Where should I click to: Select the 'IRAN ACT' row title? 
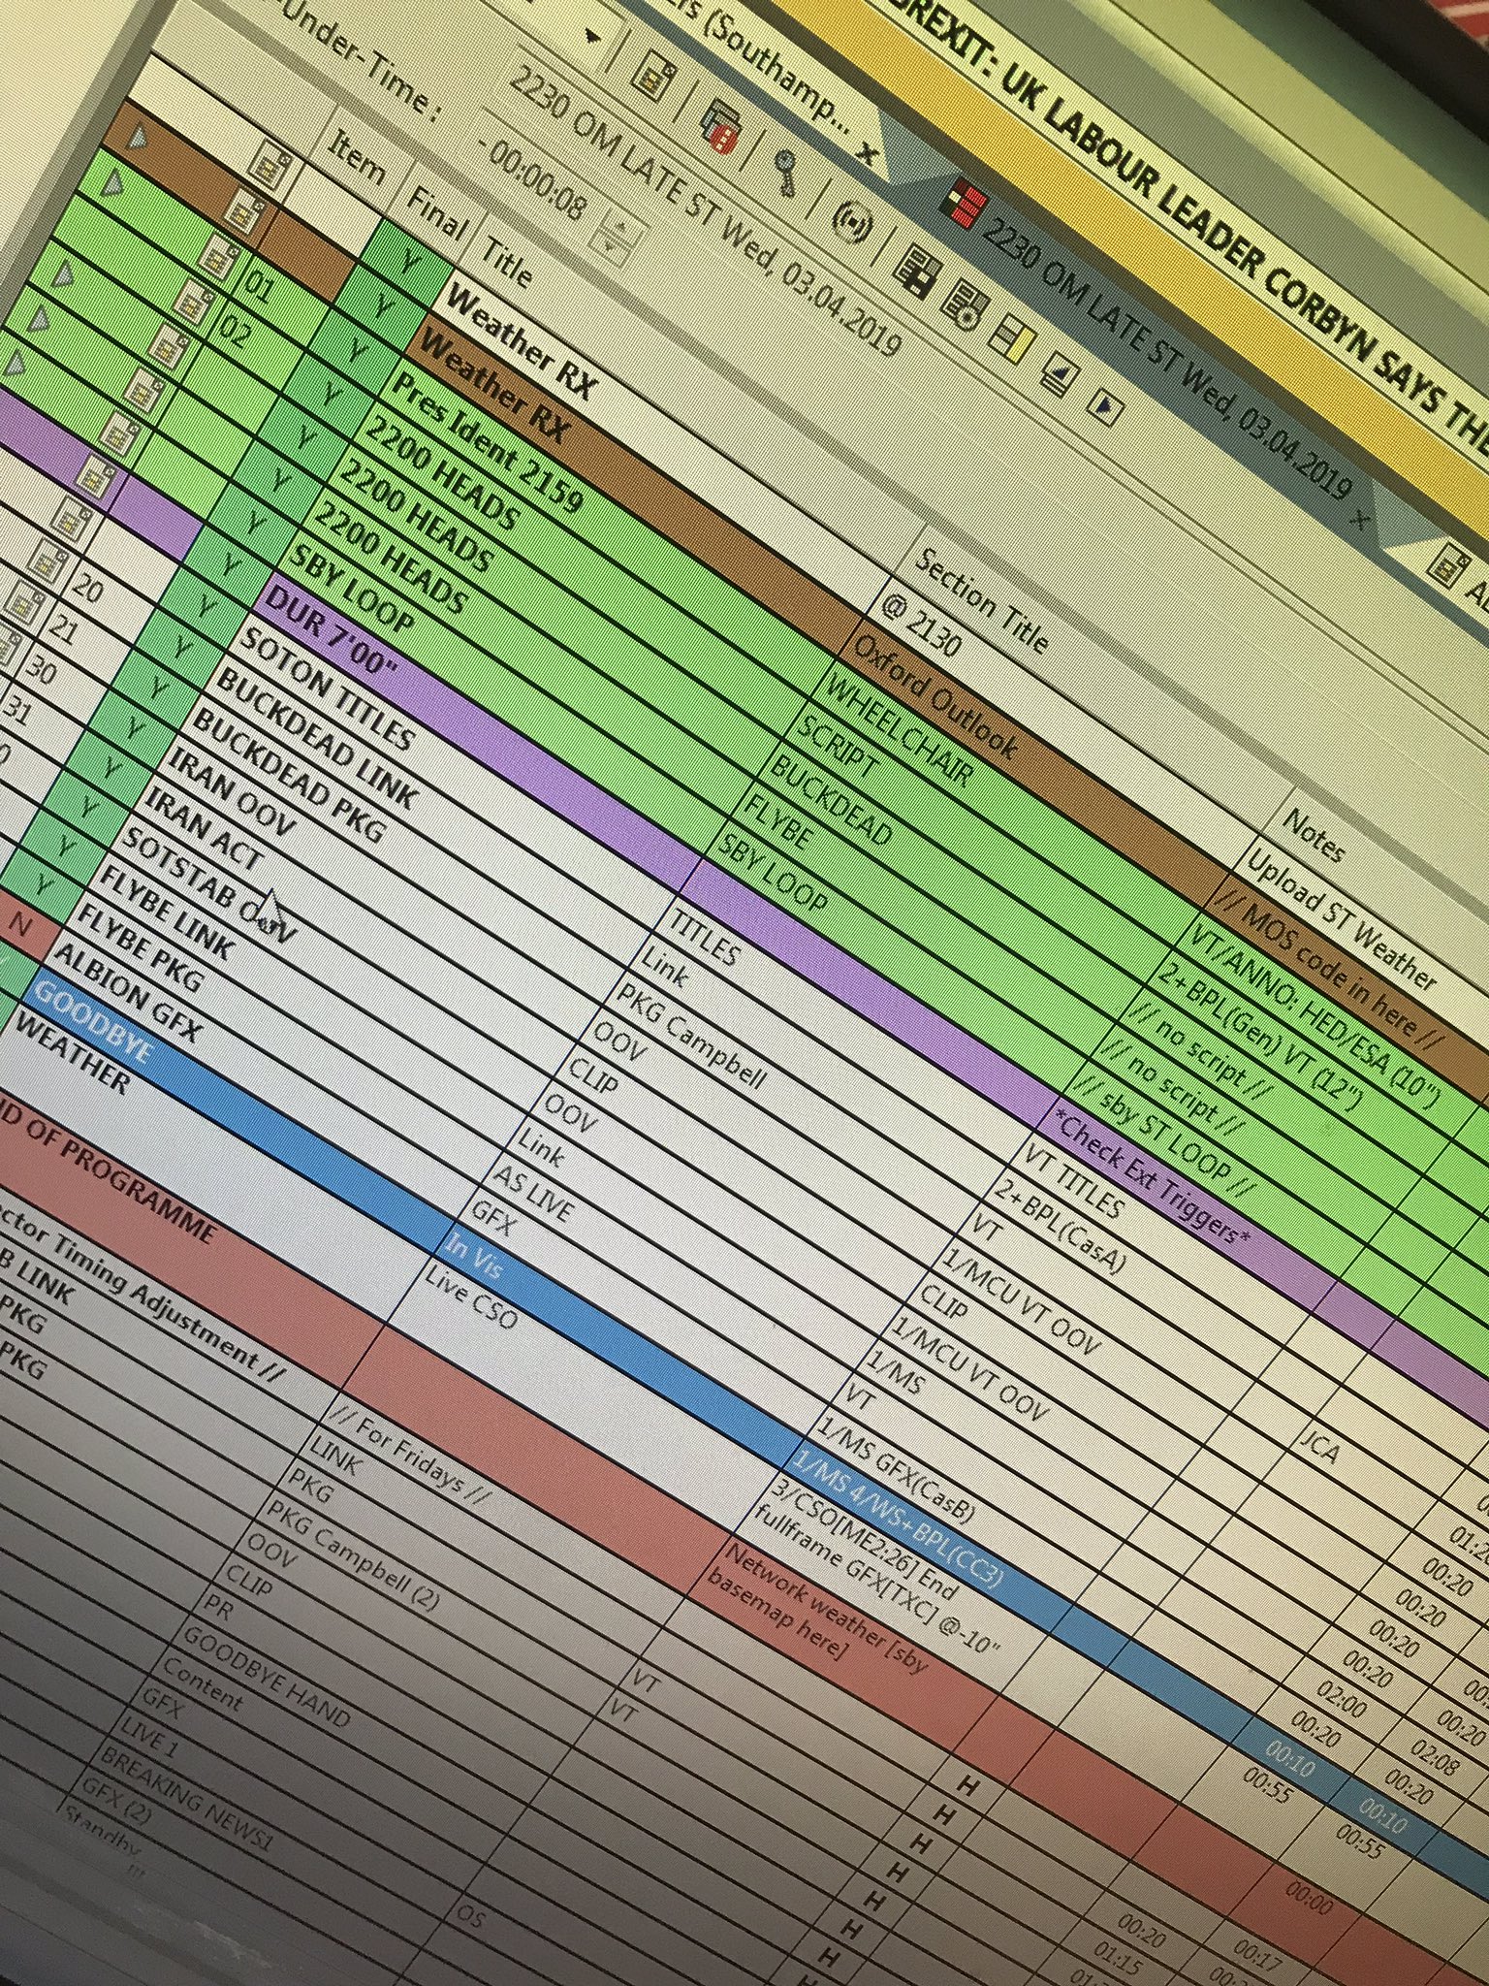point(204,829)
